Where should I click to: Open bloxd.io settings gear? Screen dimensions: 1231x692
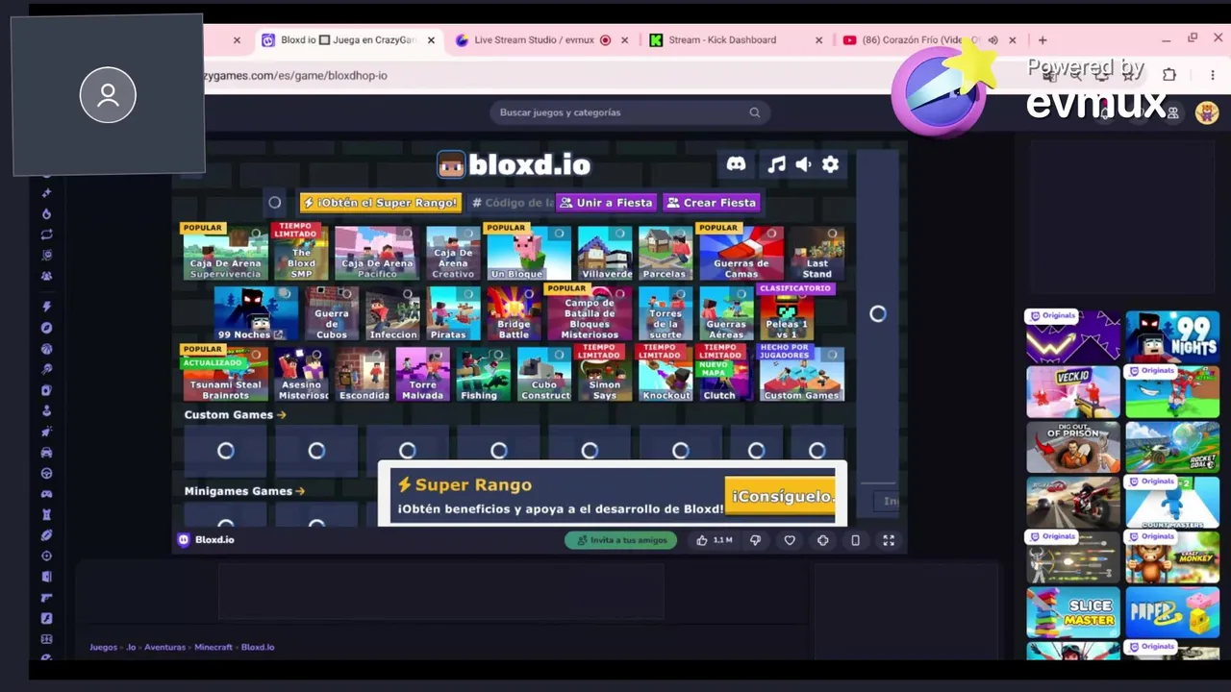coord(830,164)
